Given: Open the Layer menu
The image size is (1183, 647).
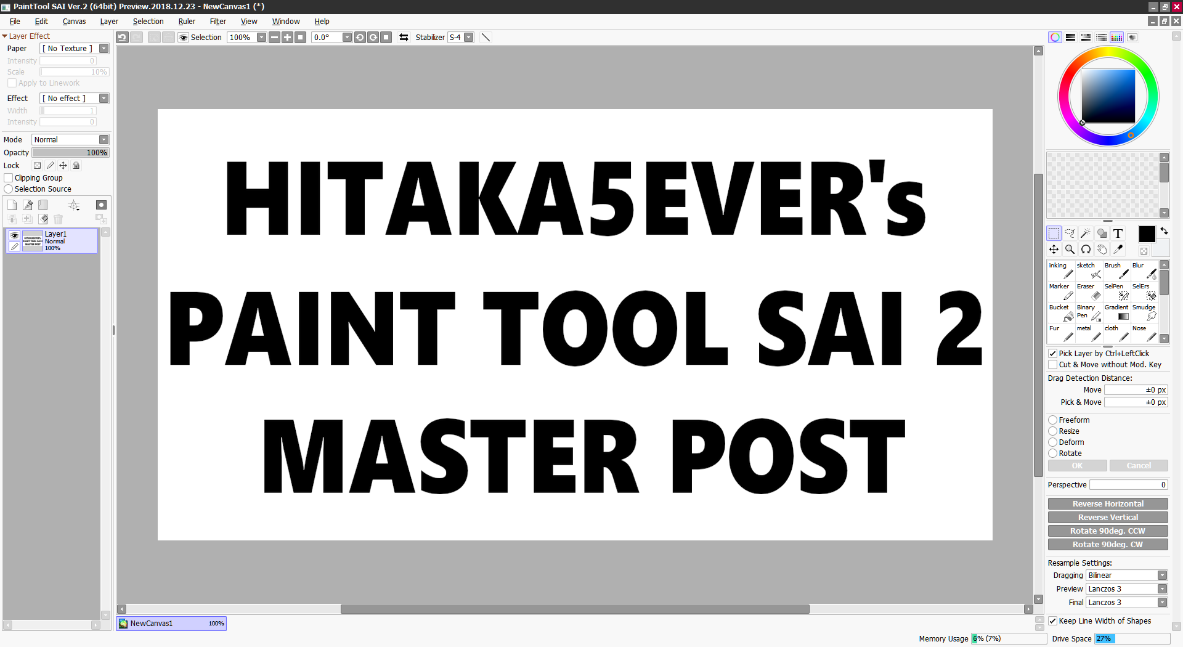Looking at the screenshot, I should tap(109, 22).
